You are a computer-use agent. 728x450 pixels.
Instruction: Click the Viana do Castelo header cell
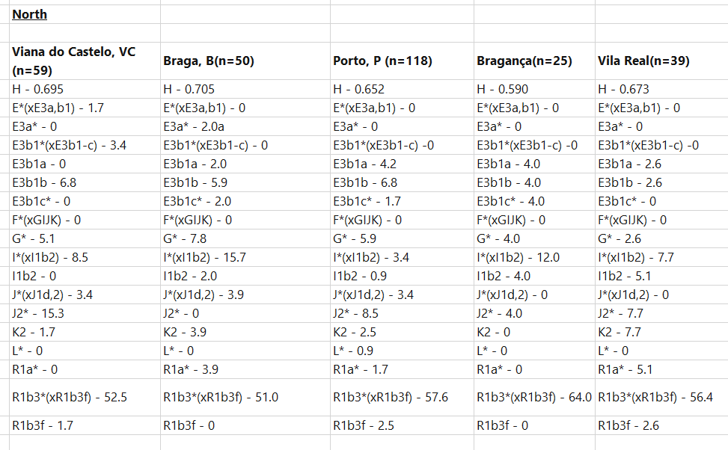85,61
